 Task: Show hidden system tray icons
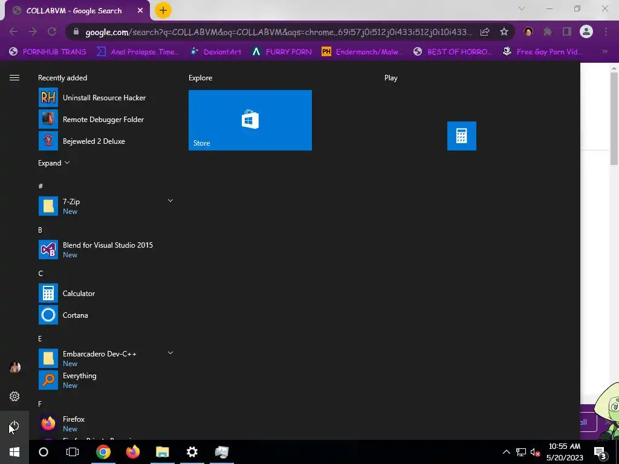pyautogui.click(x=506, y=452)
